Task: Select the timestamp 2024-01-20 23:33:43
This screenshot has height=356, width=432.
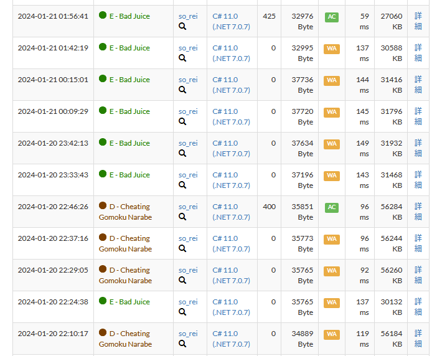Action: pos(53,175)
